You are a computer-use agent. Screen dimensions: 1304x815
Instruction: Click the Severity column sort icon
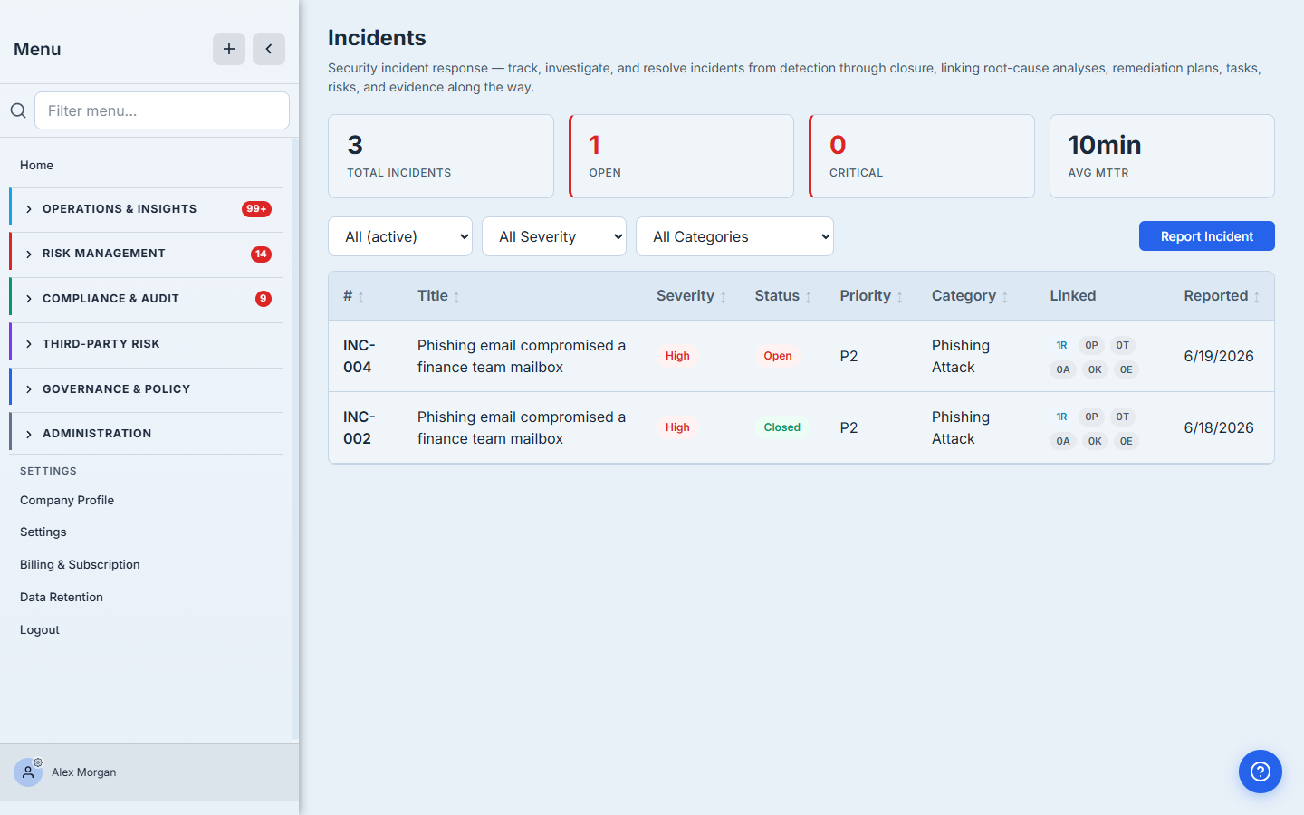point(723,297)
